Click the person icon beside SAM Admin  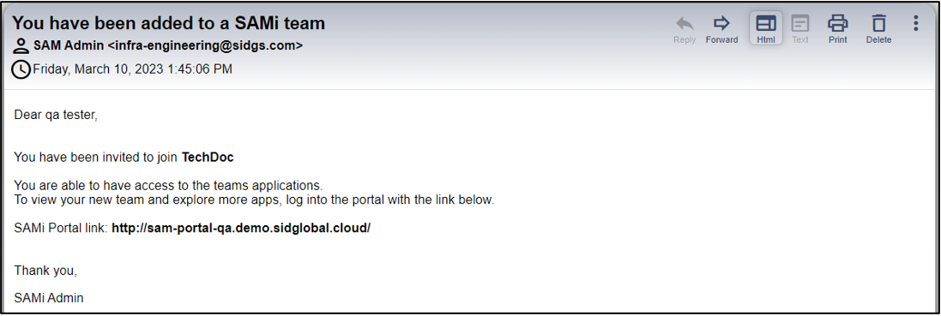(21, 46)
